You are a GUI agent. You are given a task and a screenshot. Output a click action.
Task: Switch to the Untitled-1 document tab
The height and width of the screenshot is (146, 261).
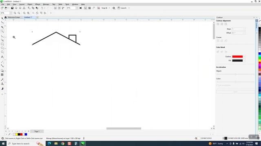pos(28,17)
